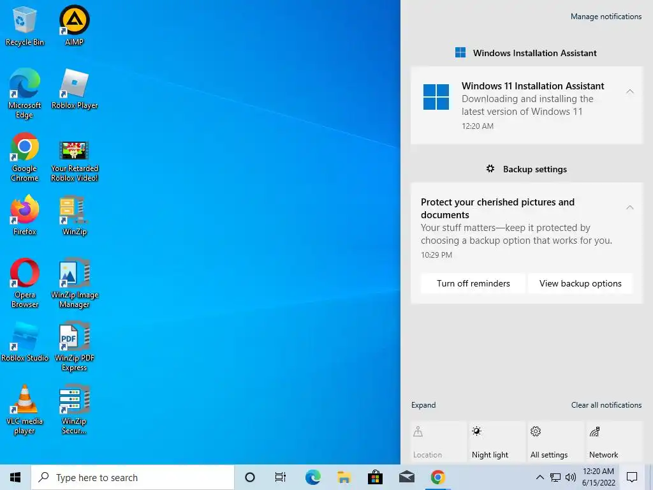Select the AIMP desktop shortcut
The width and height of the screenshot is (653, 490).
coord(74,26)
